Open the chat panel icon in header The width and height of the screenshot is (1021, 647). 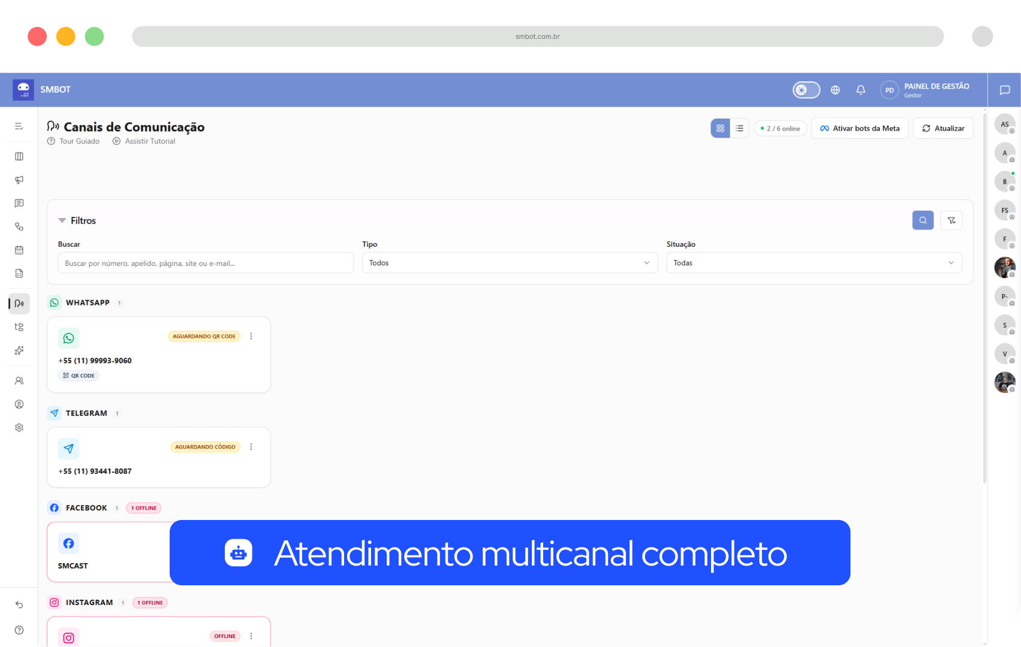(1005, 90)
